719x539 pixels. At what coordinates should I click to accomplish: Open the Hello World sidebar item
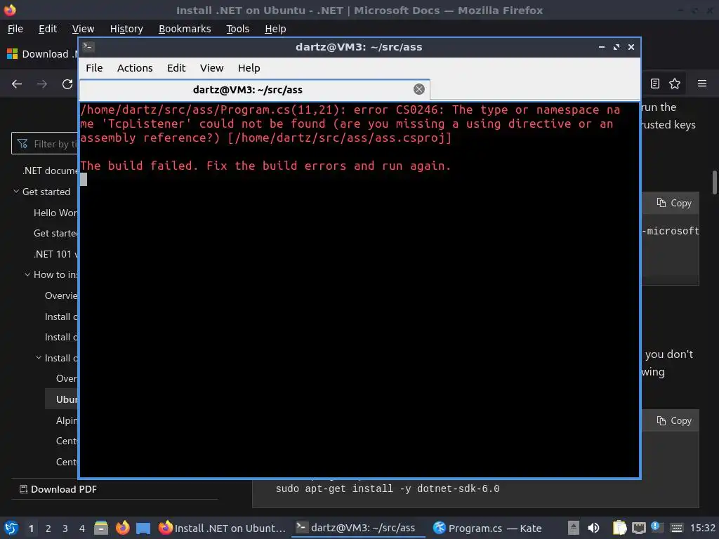tap(55, 213)
